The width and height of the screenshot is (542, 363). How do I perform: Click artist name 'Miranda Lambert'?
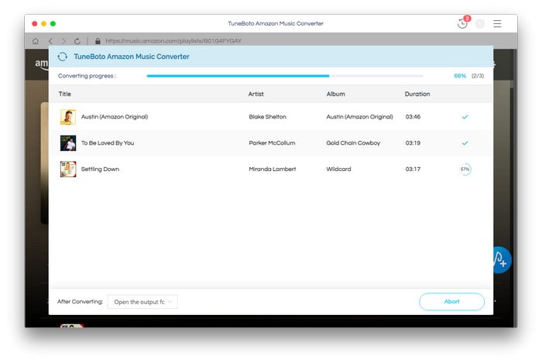pos(273,170)
